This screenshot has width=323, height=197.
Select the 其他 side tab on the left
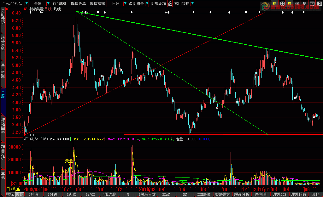(3, 175)
